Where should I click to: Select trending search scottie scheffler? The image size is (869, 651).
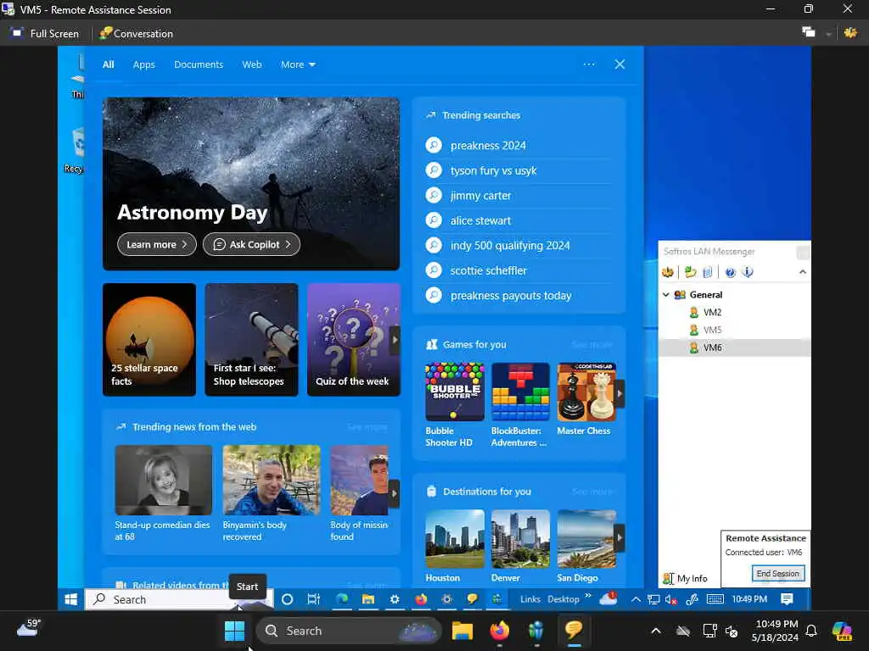pyautogui.click(x=488, y=270)
